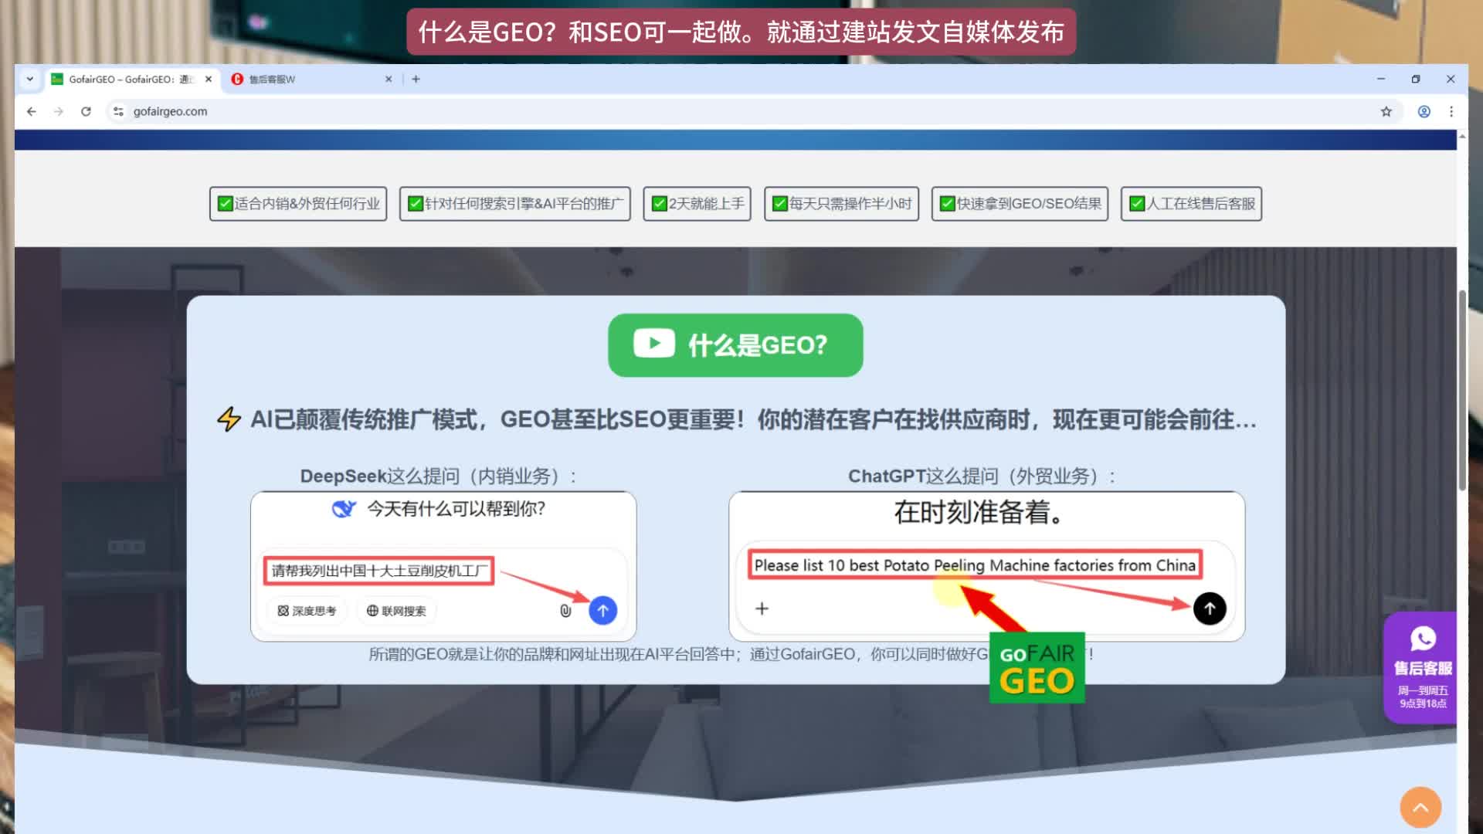This screenshot has width=1483, height=834.
Task: Expand the tab search dropdown chevron
Action: point(29,79)
